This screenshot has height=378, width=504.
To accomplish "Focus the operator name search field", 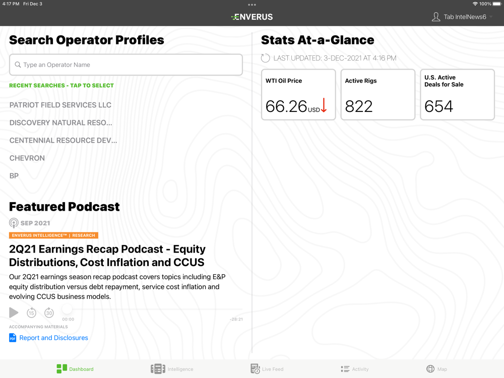I will coord(125,65).
